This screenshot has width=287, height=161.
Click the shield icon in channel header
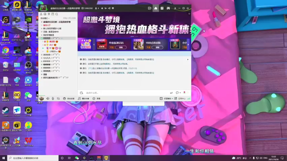(113, 8)
